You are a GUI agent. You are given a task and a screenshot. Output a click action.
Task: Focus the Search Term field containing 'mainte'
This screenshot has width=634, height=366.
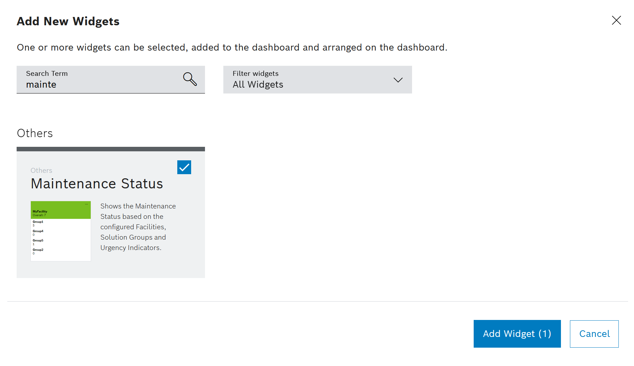point(100,84)
